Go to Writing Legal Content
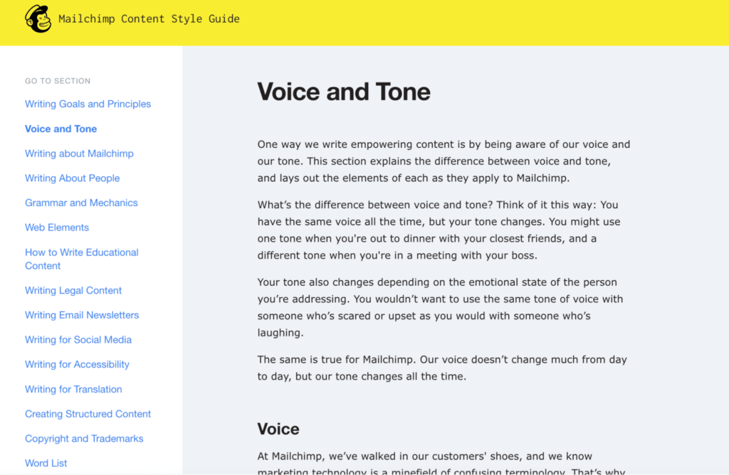 tap(73, 290)
